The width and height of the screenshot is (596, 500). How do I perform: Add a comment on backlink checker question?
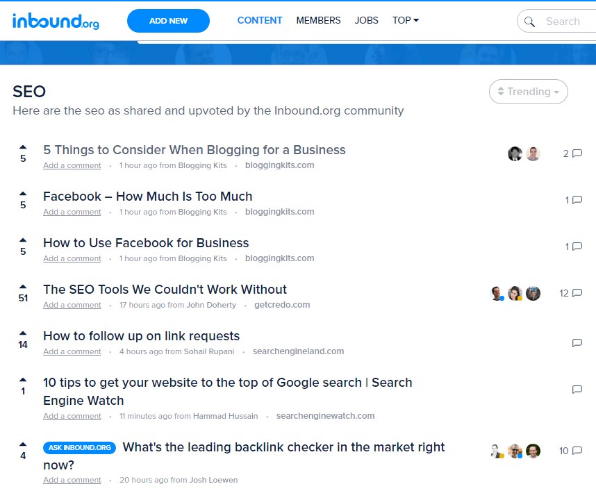pyautogui.click(x=72, y=481)
